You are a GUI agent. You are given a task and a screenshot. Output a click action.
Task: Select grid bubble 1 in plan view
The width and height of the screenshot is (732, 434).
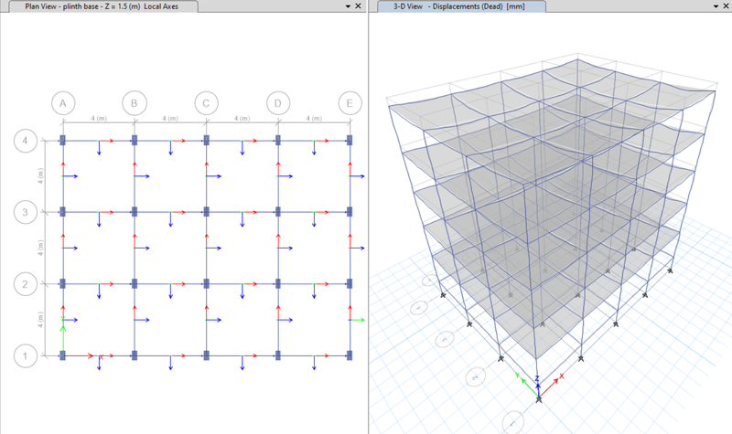(x=26, y=356)
